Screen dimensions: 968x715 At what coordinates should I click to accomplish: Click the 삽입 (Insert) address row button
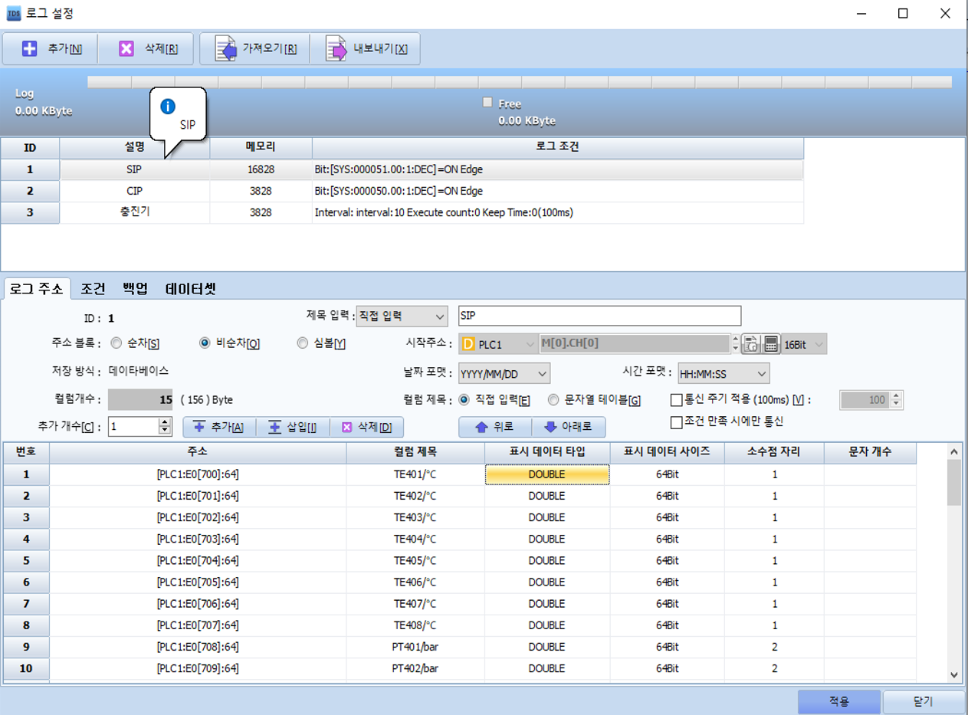tap(292, 427)
